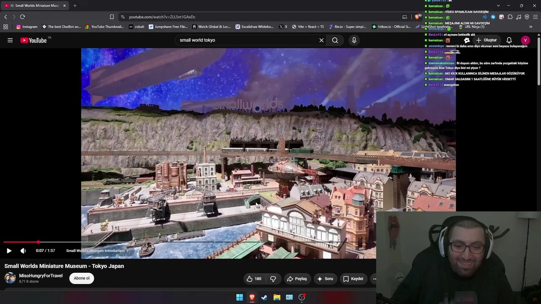Screen dimensions: 541x304
Task: Dislike the video with thumbs-down
Action: 273,279
